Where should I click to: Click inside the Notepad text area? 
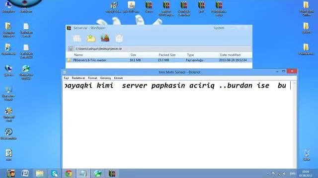pos(177,125)
